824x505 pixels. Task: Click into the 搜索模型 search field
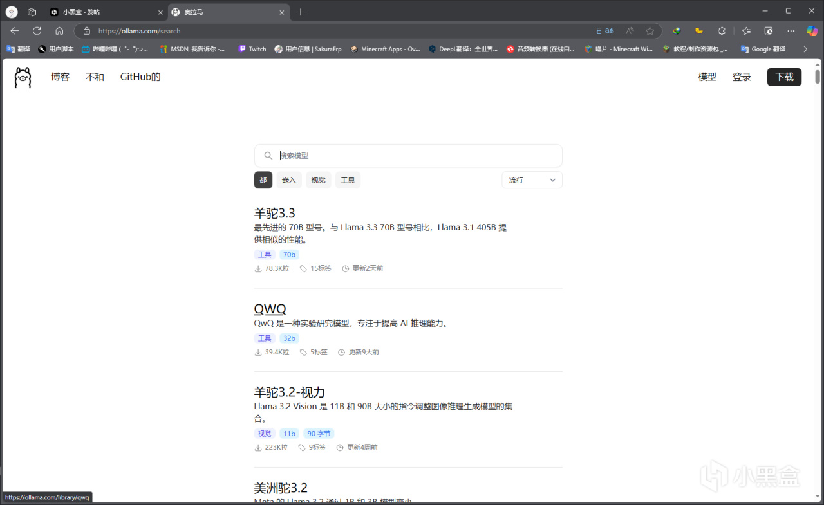408,156
